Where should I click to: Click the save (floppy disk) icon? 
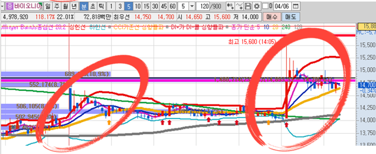pyautogui.click(x=248, y=6)
